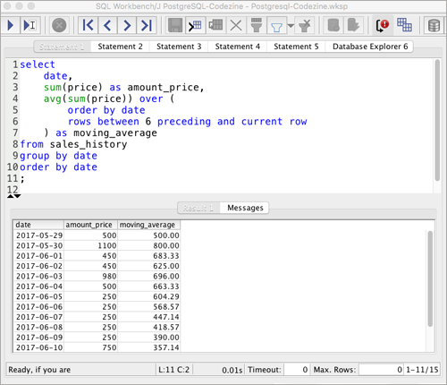Open the Database Explorer 6 tab
The height and width of the screenshot is (385, 447).
click(370, 47)
